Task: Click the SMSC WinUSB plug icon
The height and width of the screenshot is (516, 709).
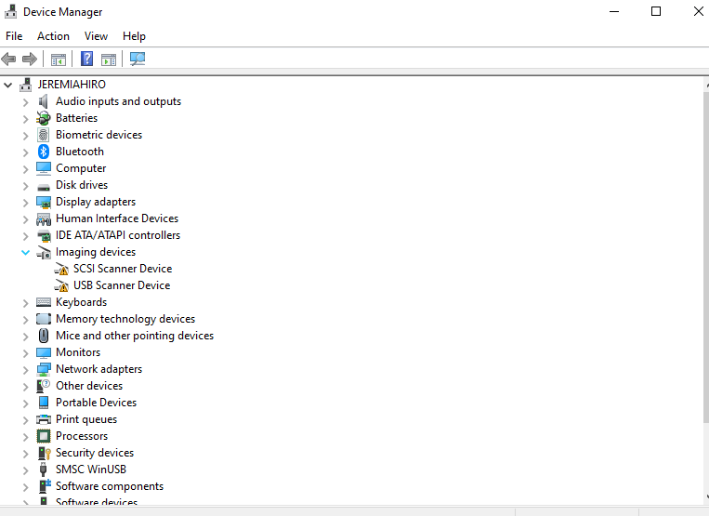Action: pos(44,470)
